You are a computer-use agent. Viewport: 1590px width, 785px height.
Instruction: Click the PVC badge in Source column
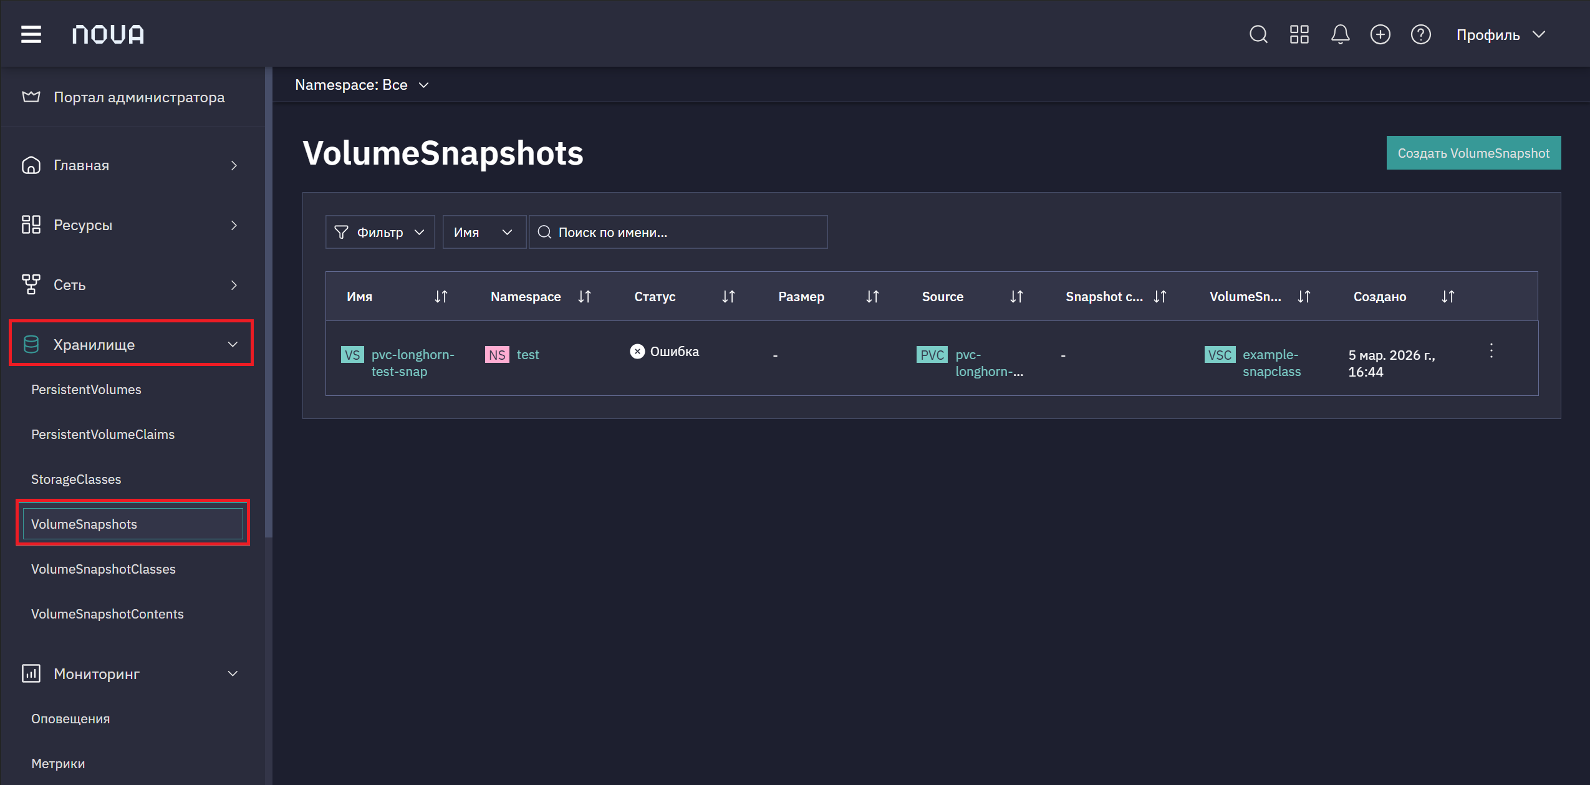pos(932,355)
